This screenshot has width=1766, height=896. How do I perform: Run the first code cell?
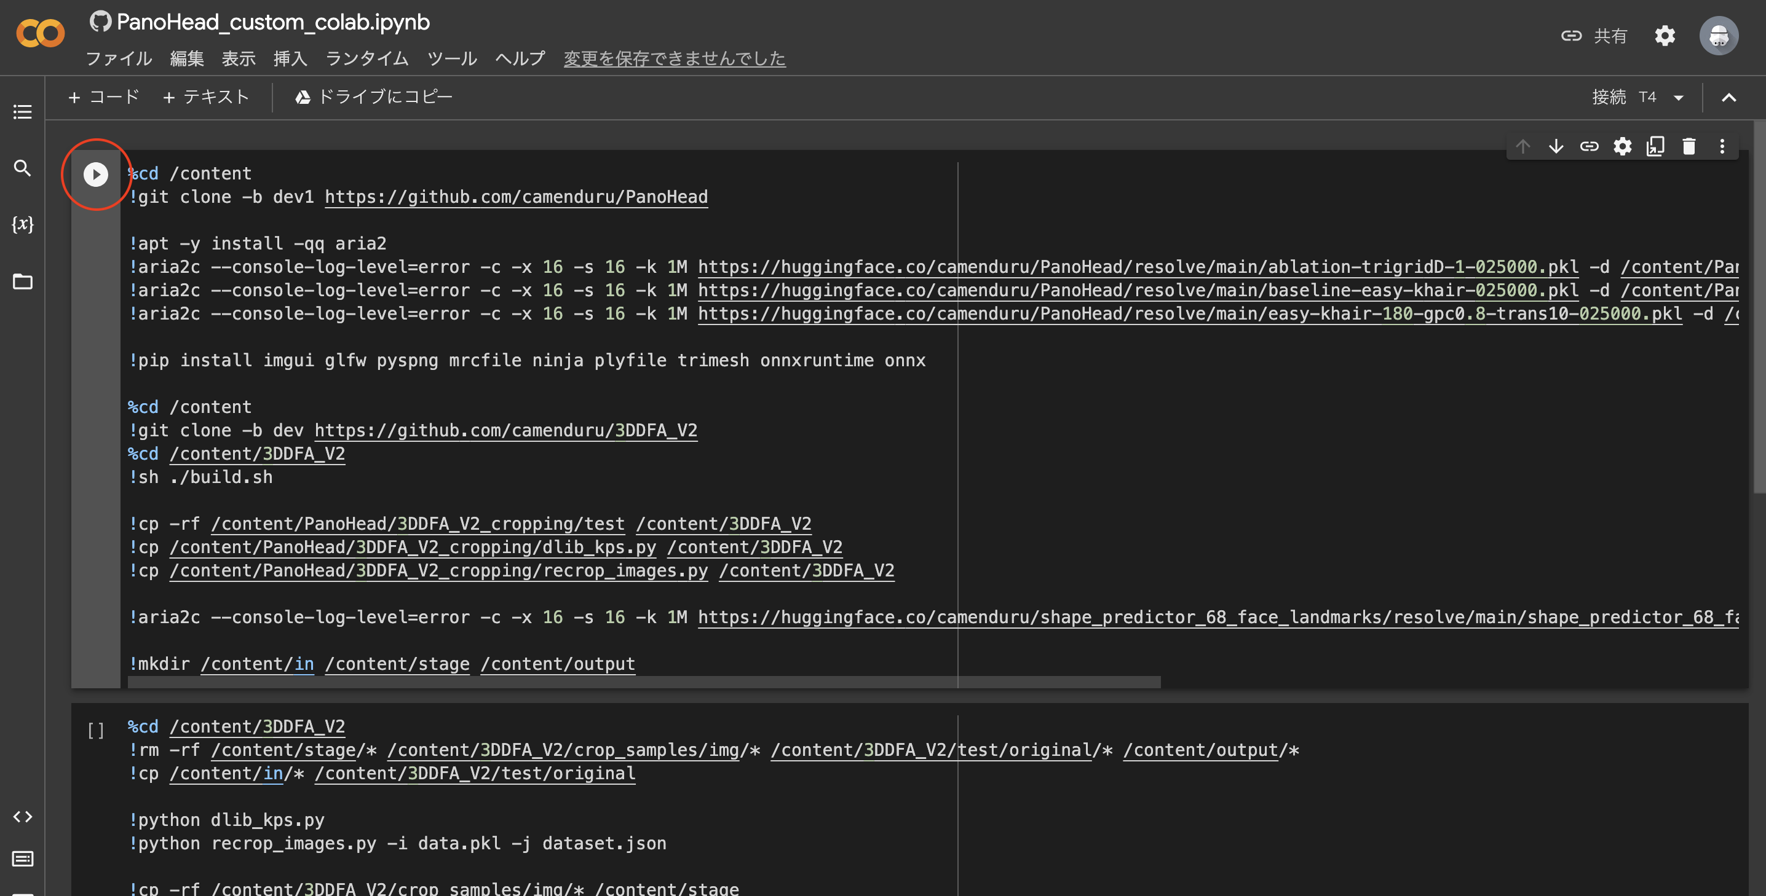click(96, 175)
